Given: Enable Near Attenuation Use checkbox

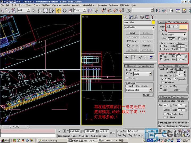Looking at the screenshot, I should [x=161, y=46].
